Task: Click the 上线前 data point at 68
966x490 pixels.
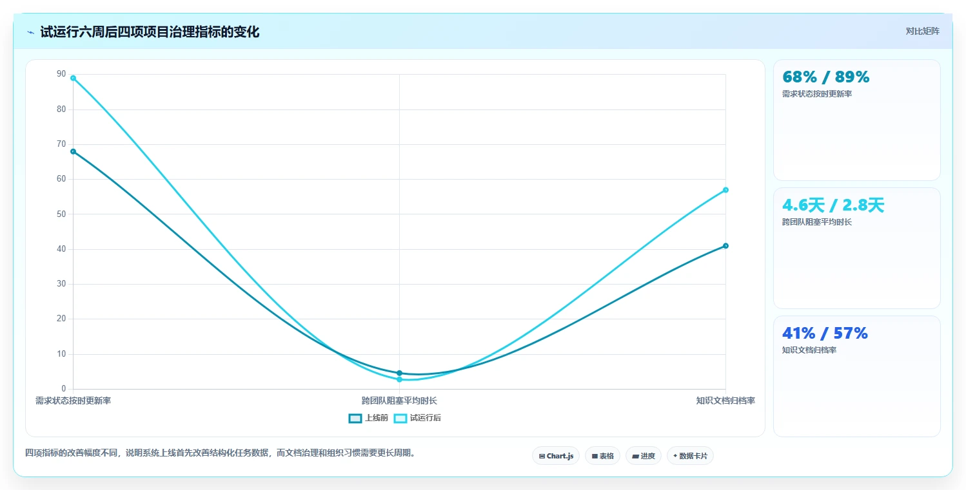Action: [x=73, y=151]
